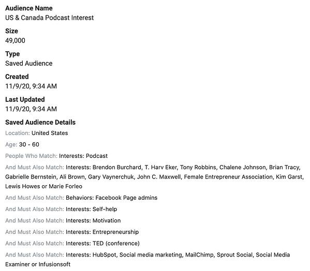Click the 'US & Canada Podcast Interest' name
Viewport: 310px width, 271px height.
point(50,18)
